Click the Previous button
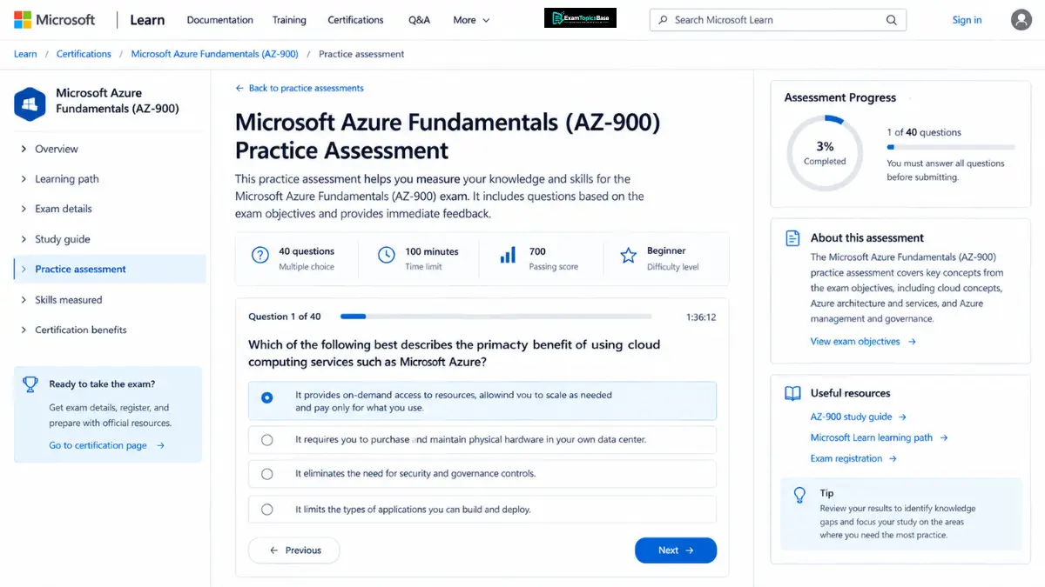This screenshot has width=1045, height=587. (x=294, y=550)
